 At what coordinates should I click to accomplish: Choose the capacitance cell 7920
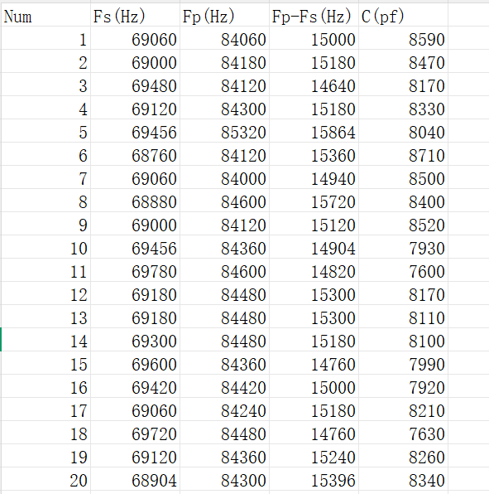click(403, 386)
